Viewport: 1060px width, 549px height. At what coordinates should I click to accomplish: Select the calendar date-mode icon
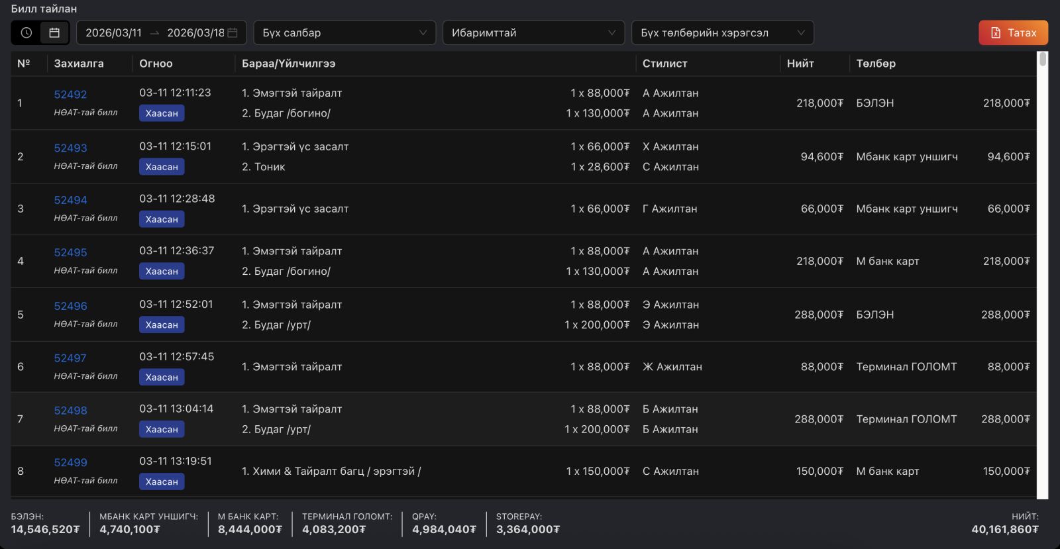point(54,32)
